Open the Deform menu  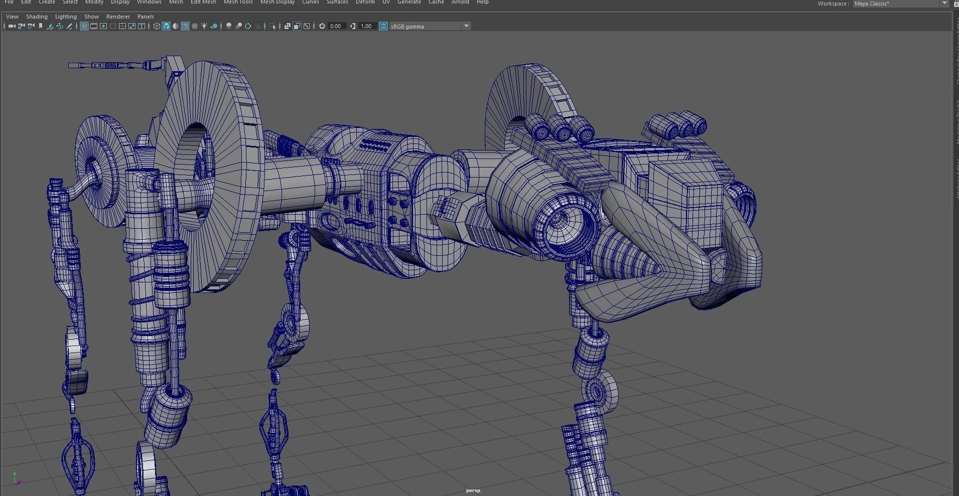(x=365, y=2)
